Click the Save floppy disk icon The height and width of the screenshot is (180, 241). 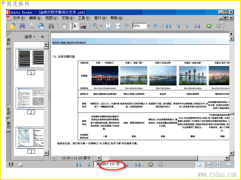(22, 26)
